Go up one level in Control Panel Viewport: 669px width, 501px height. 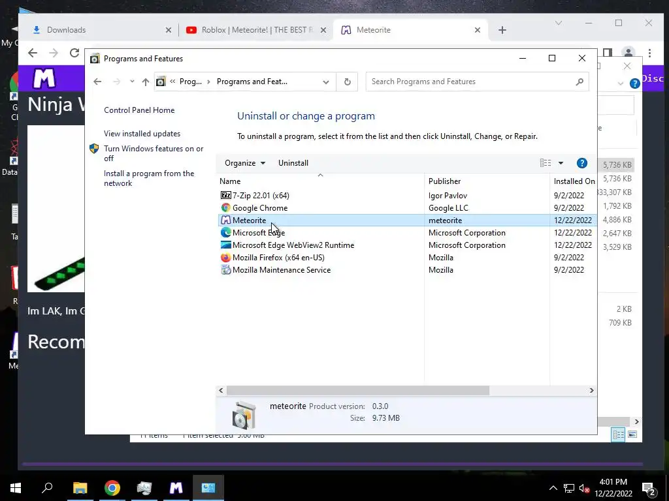pos(146,82)
